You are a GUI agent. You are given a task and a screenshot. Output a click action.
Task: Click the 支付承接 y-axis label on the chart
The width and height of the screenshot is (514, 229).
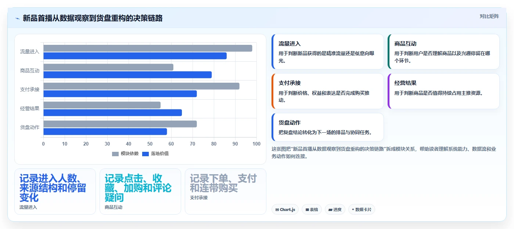pyautogui.click(x=30, y=90)
